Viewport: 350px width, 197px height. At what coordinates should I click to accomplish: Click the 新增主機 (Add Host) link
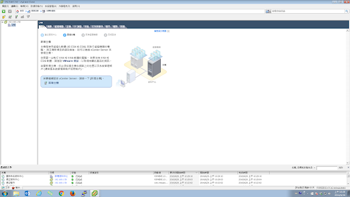pos(54,83)
